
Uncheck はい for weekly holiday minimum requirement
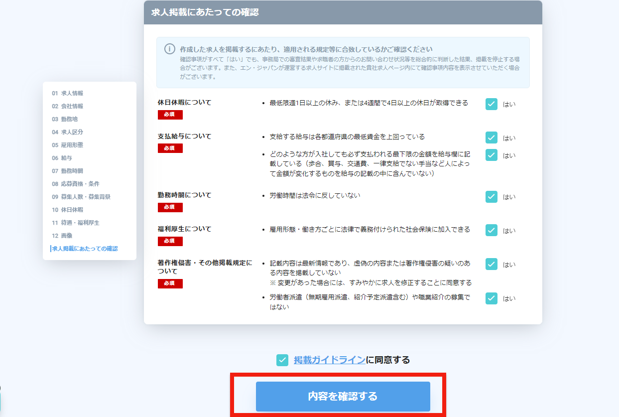pos(492,104)
